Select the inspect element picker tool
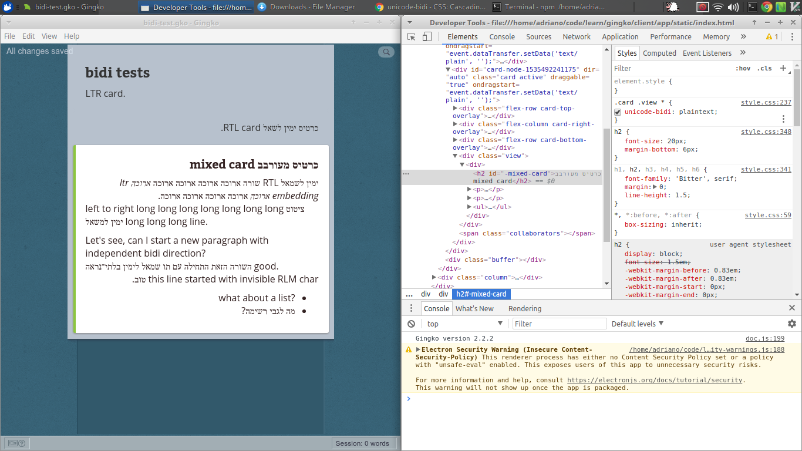This screenshot has width=802, height=451. (x=411, y=36)
